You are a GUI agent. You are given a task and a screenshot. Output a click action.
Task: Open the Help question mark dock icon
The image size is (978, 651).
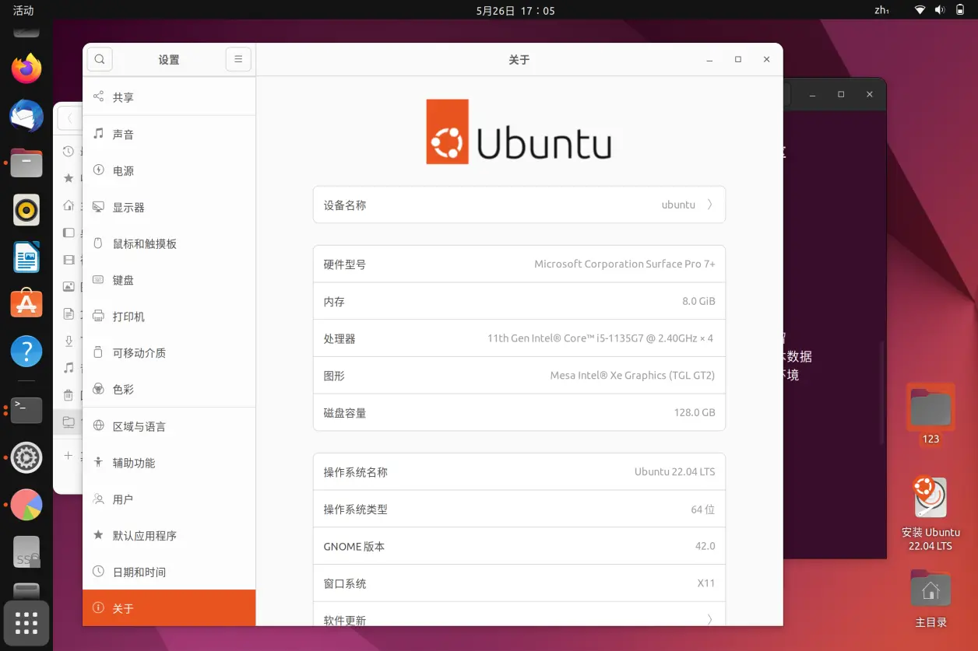click(26, 352)
